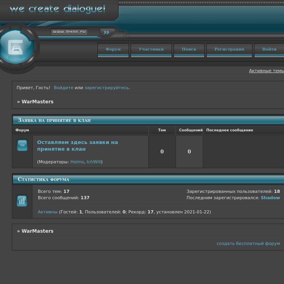Image resolution: width=284 pixels, height=284 pixels.
Task: Click the 'we create dialogue!' header title
Action: pyautogui.click(x=58, y=9)
